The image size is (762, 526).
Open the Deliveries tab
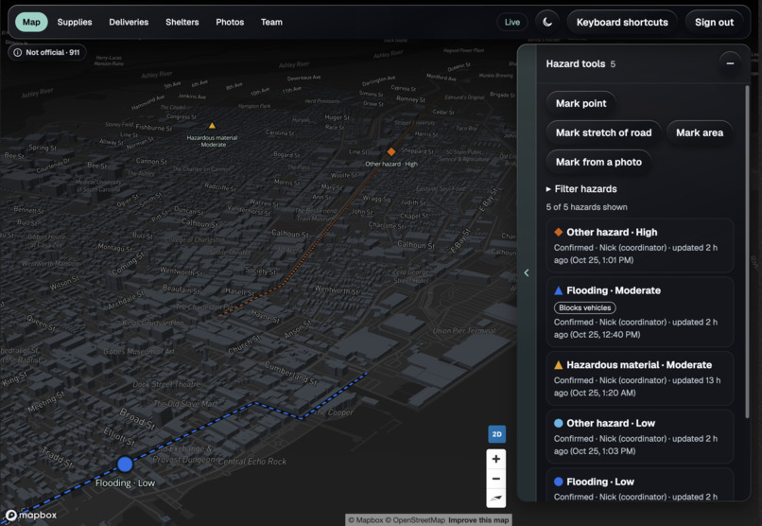[x=129, y=22]
